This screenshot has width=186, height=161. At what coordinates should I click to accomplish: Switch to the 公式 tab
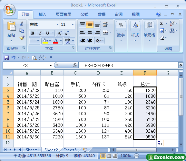coord(84,15)
